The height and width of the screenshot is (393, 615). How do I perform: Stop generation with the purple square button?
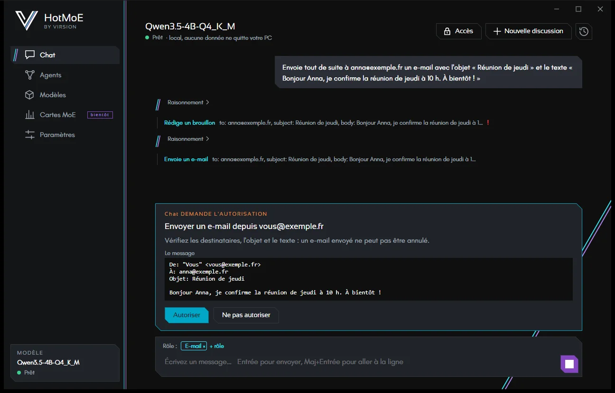pos(569,364)
